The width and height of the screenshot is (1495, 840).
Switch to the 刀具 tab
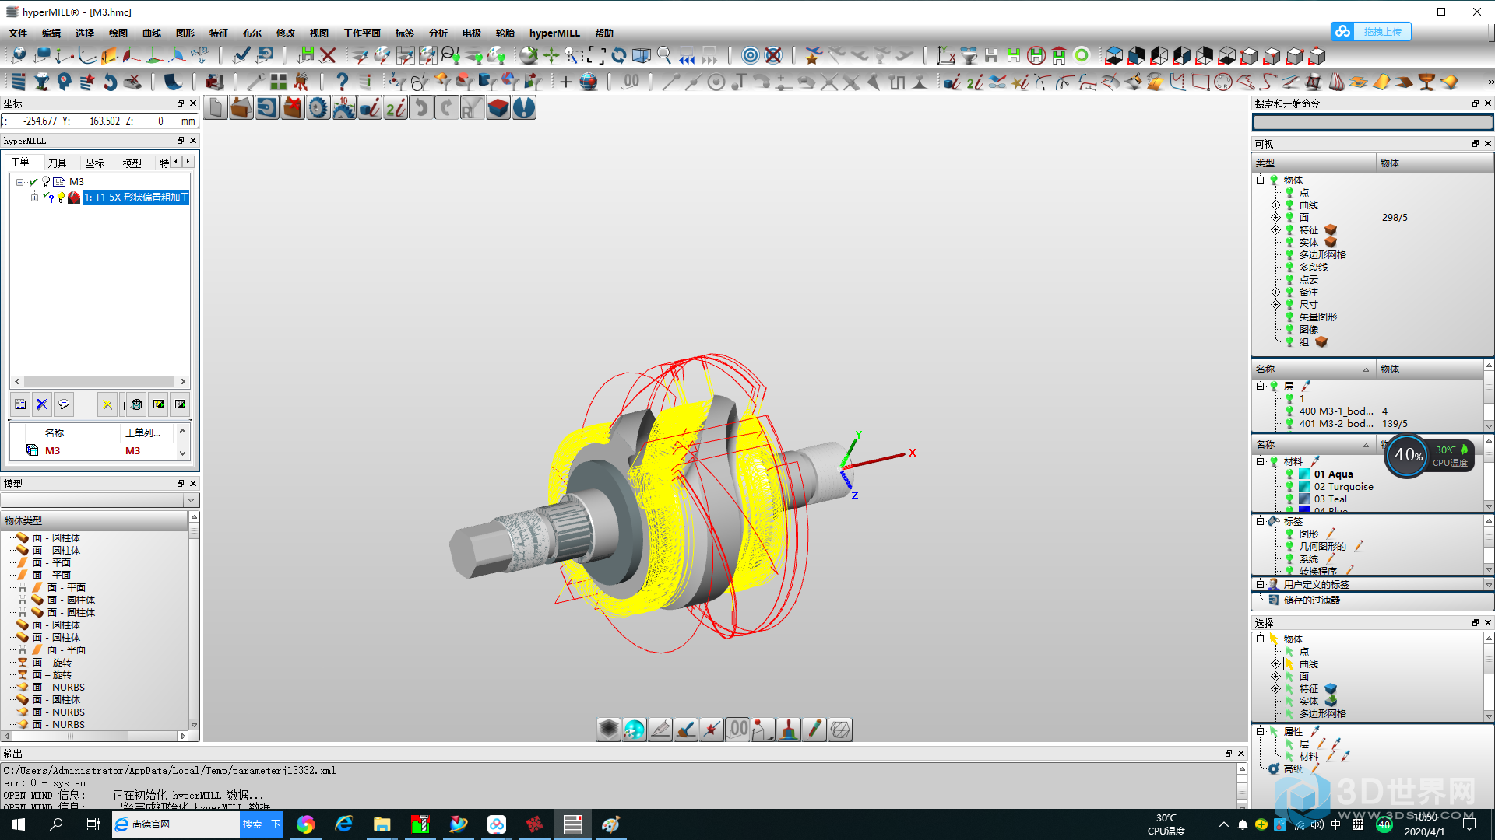coord(57,163)
